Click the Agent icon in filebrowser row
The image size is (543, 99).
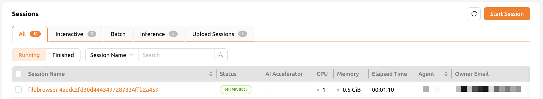pos(426,89)
